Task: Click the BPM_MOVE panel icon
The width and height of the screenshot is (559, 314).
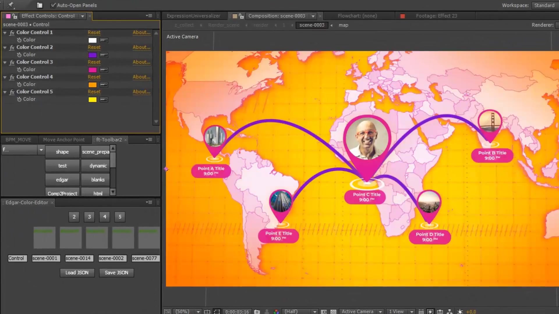Action: click(x=18, y=139)
